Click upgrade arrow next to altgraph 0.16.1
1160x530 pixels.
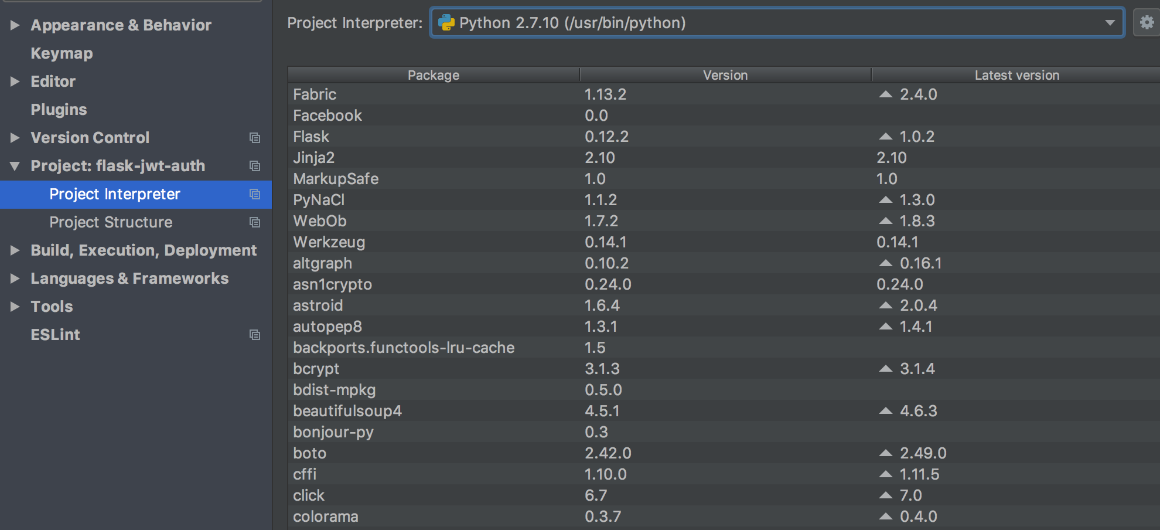click(886, 263)
